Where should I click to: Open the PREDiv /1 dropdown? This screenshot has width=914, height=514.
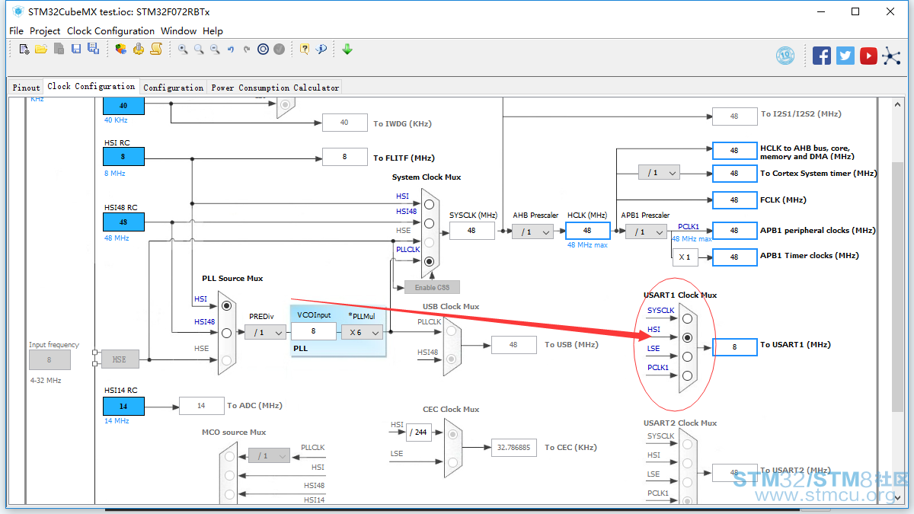pos(265,333)
